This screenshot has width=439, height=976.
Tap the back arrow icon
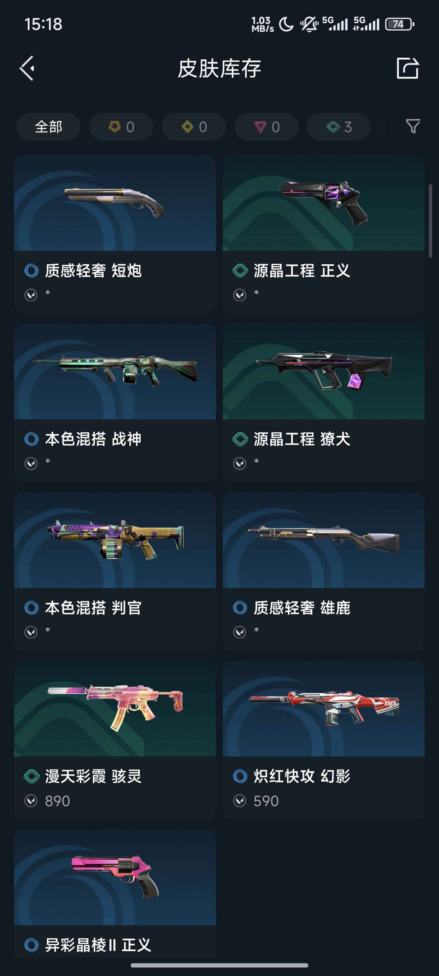point(27,68)
